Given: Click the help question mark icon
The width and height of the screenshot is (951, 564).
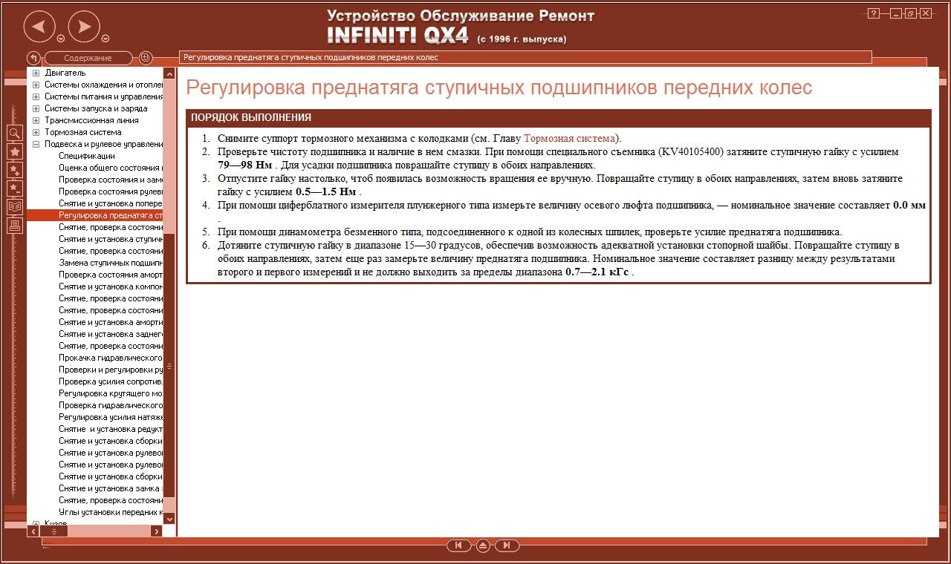Looking at the screenshot, I should (874, 13).
